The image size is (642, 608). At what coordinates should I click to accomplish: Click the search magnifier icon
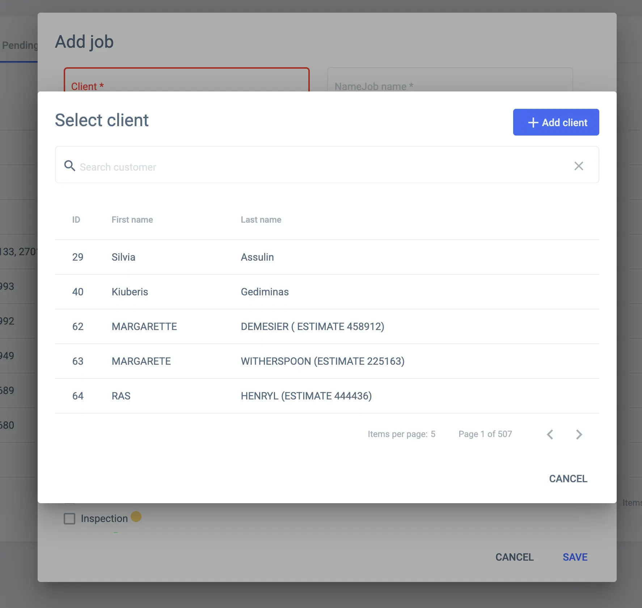pyautogui.click(x=69, y=166)
